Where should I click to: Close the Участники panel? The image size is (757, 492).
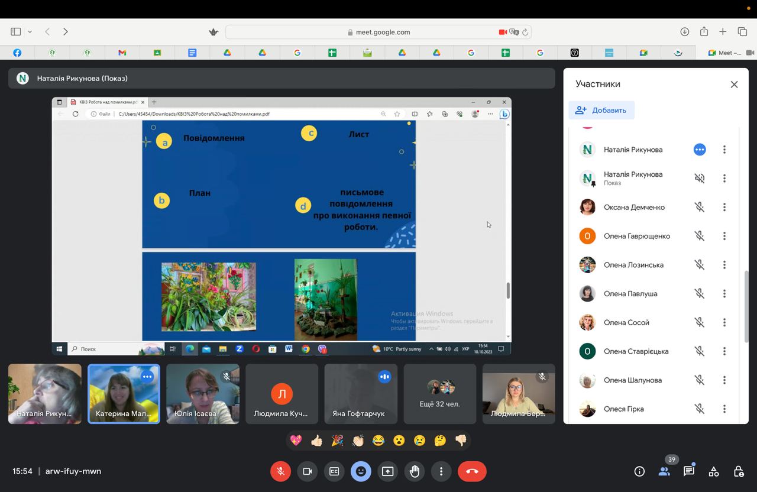coord(734,85)
